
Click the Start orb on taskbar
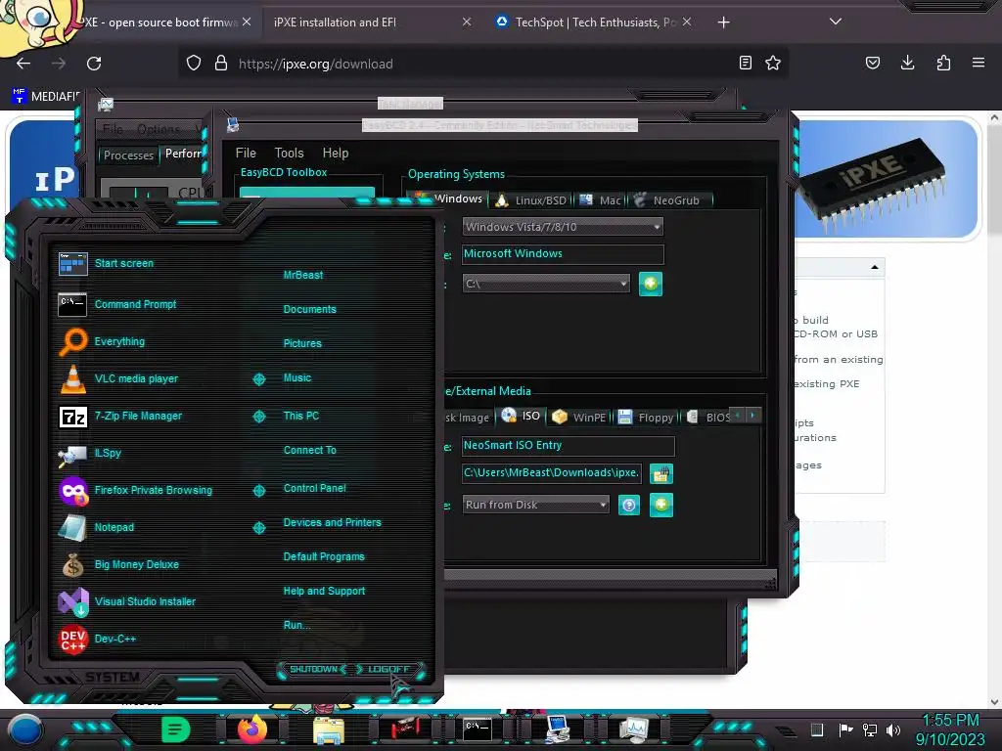(x=25, y=729)
